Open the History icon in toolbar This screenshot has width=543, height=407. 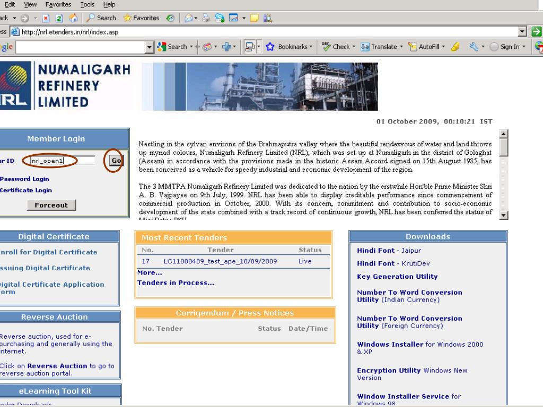170,18
